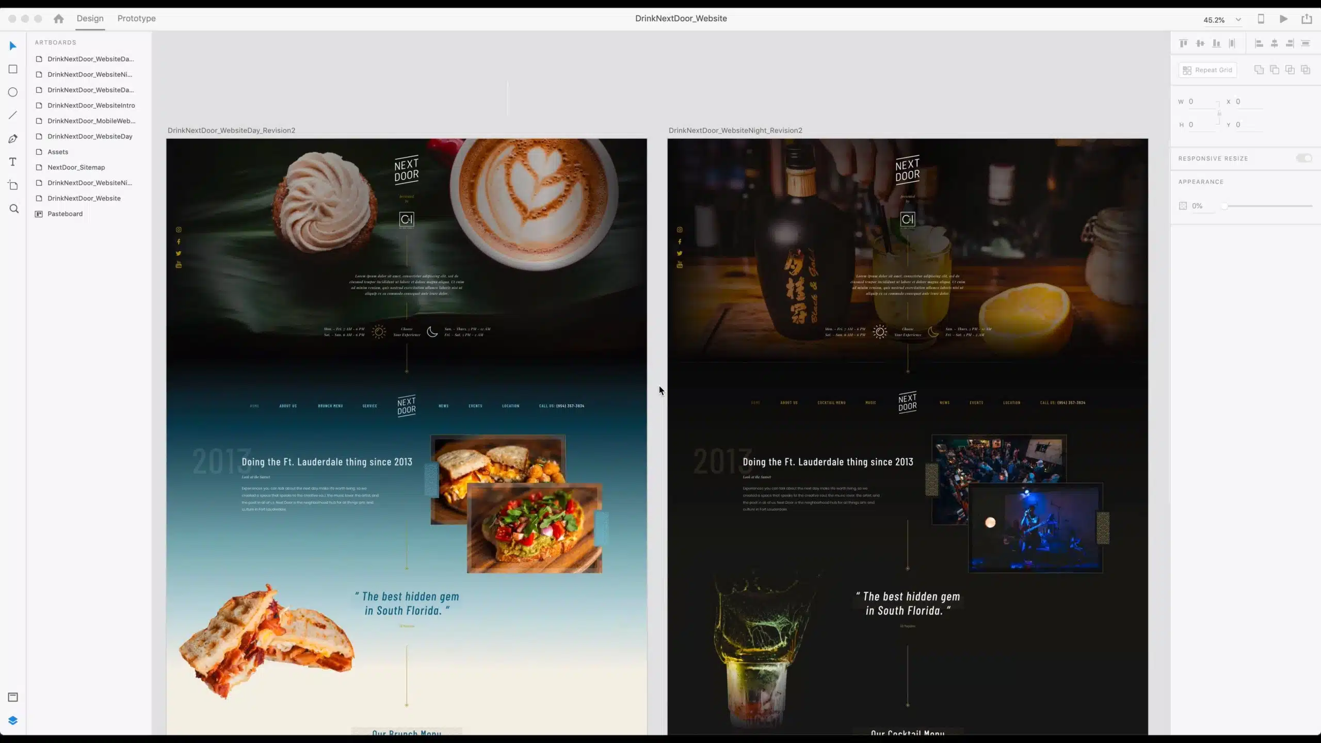Click artboard title DrinkNextDoor_WebsiteNight_Revision2 on canvas
1321x743 pixels.
point(735,131)
